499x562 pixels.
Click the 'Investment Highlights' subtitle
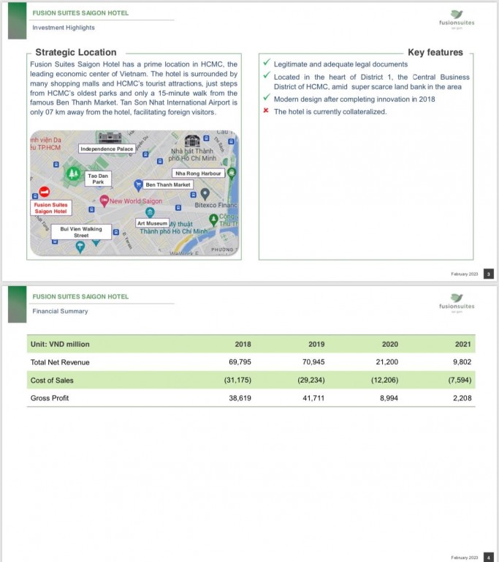click(x=64, y=28)
